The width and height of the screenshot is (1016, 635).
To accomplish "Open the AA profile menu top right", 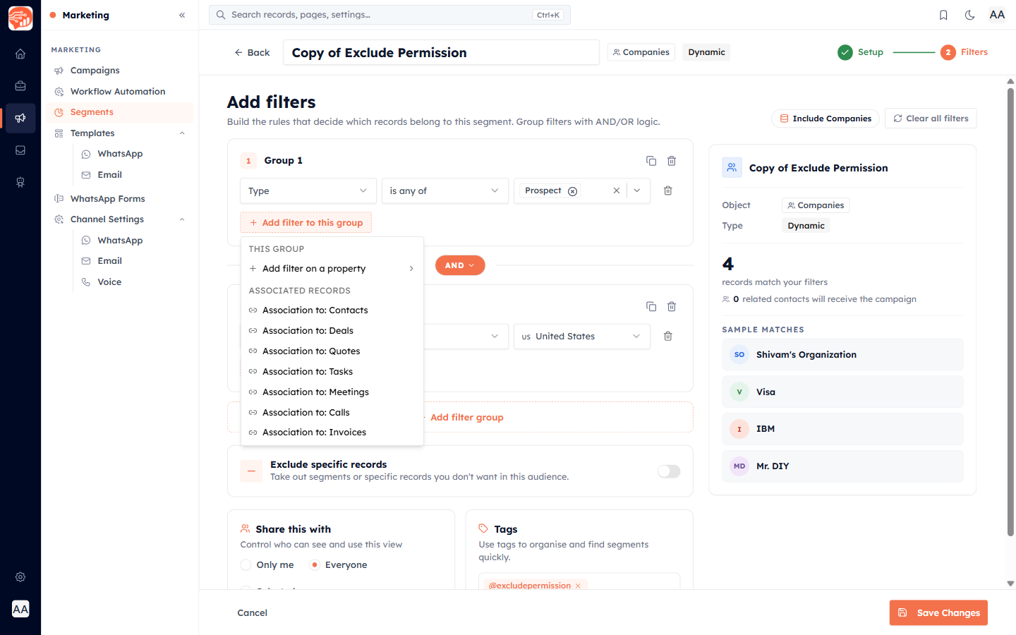I will 997,15.
